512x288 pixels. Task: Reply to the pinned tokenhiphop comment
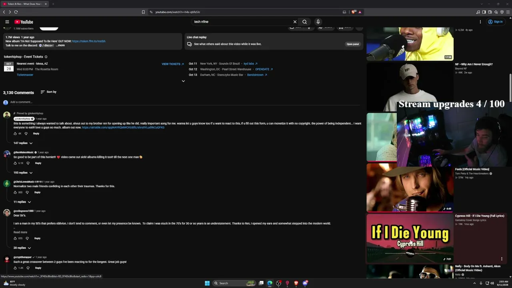(36, 134)
